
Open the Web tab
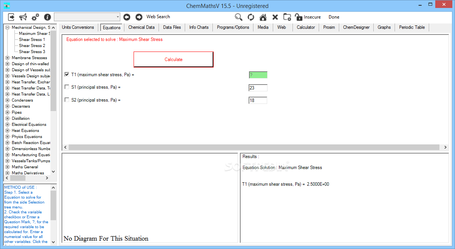click(282, 27)
